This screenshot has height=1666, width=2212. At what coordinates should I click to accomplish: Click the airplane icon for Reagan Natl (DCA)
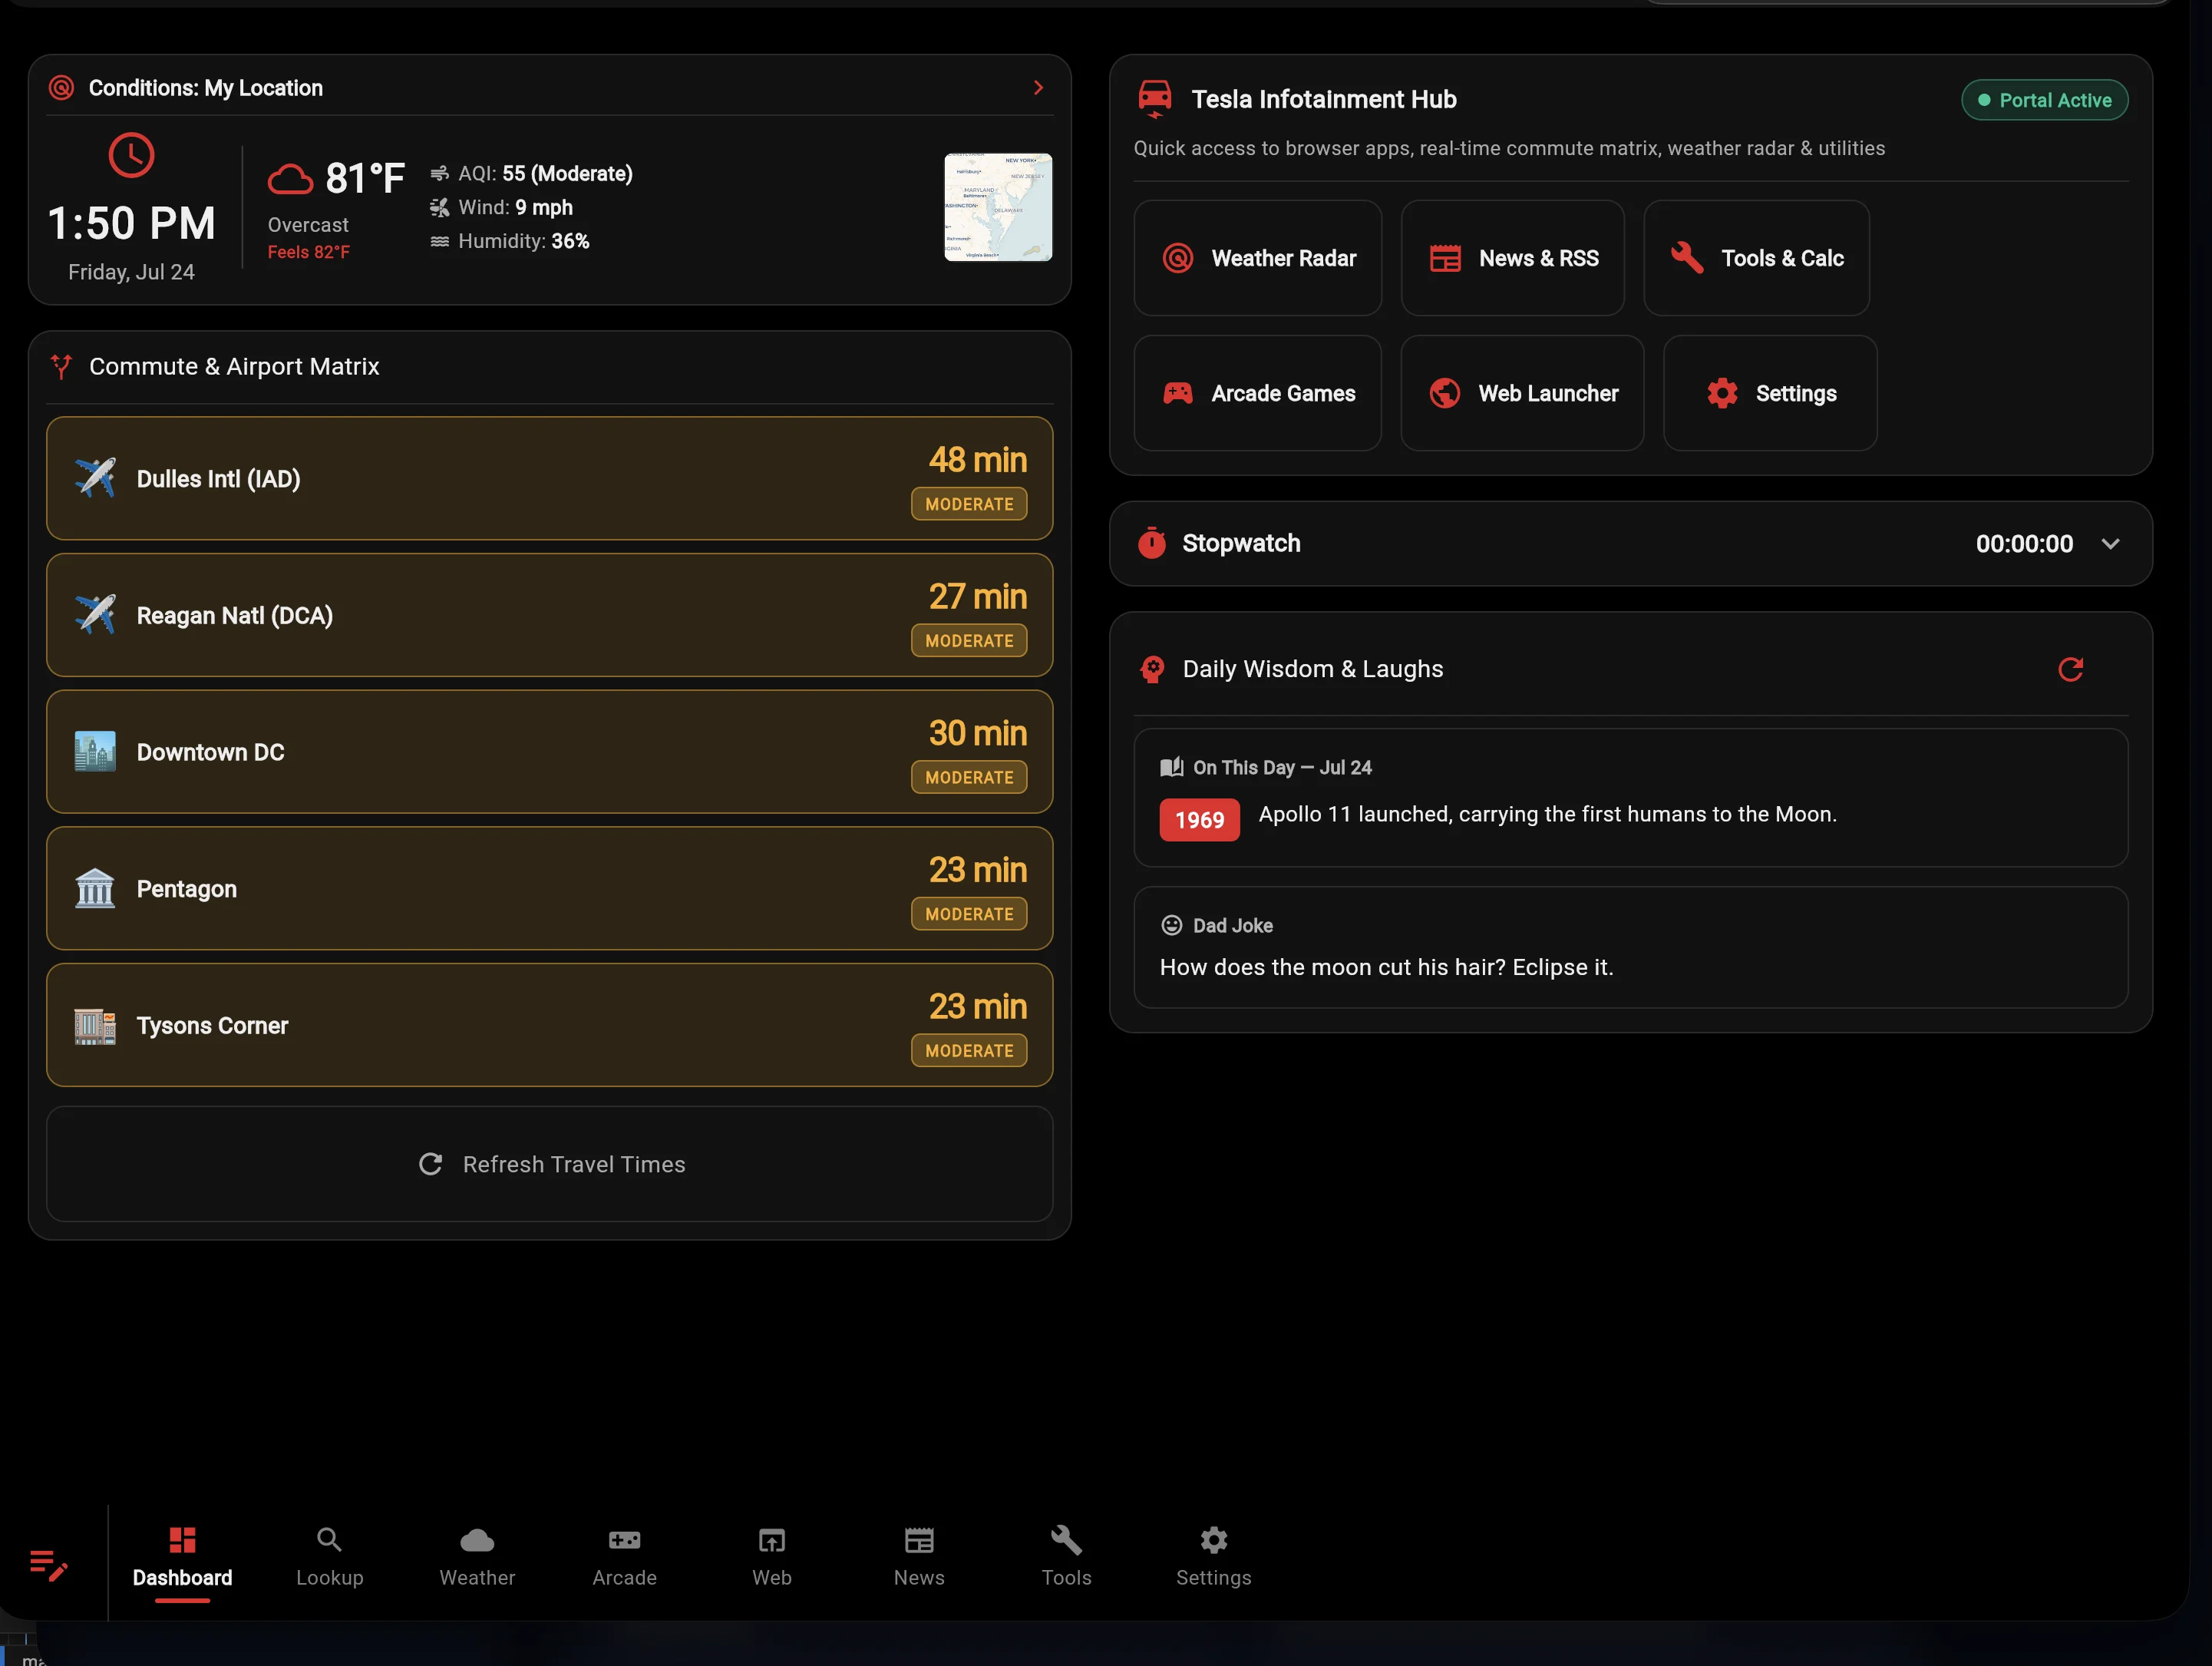pyautogui.click(x=95, y=615)
